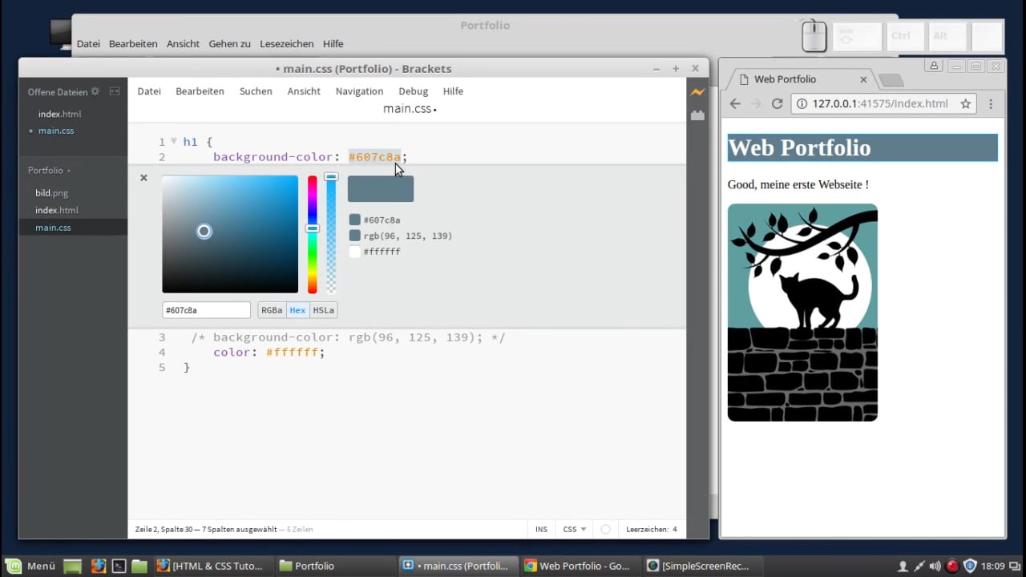
Task: Adjust the hue slider strip
Action: click(x=313, y=234)
